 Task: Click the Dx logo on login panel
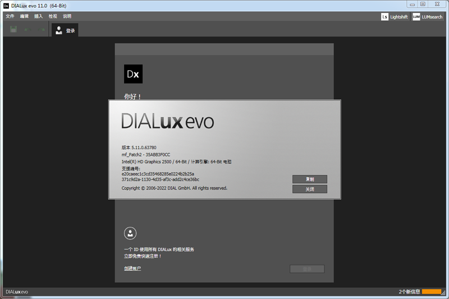(x=133, y=74)
